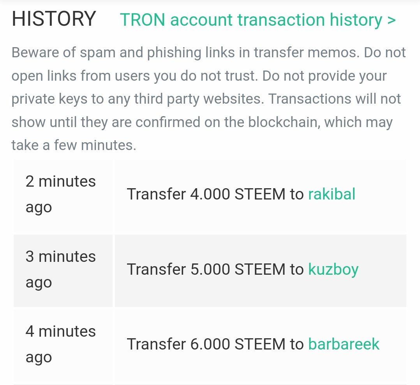420x385 pixels.
Task: Select the 'Transfer 5.000 STEEM to' text
Action: 215,269
